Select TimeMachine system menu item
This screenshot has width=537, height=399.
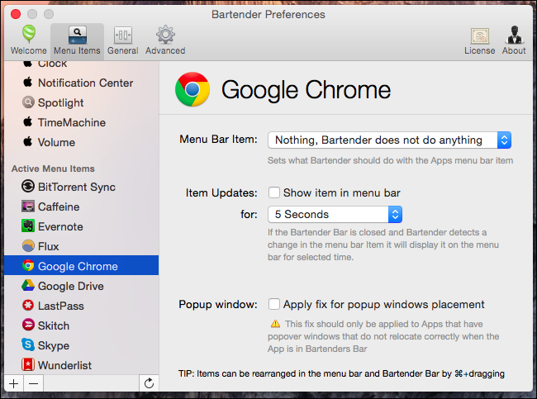pos(71,122)
